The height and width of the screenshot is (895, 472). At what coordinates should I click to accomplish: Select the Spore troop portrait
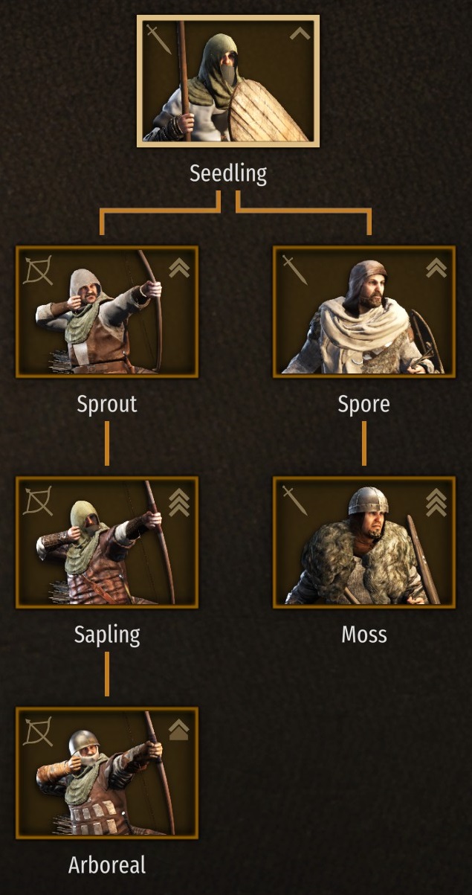click(364, 312)
